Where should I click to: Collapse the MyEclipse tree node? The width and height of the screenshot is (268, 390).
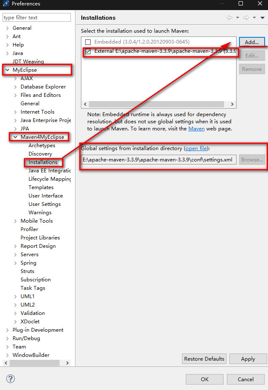tap(7, 70)
